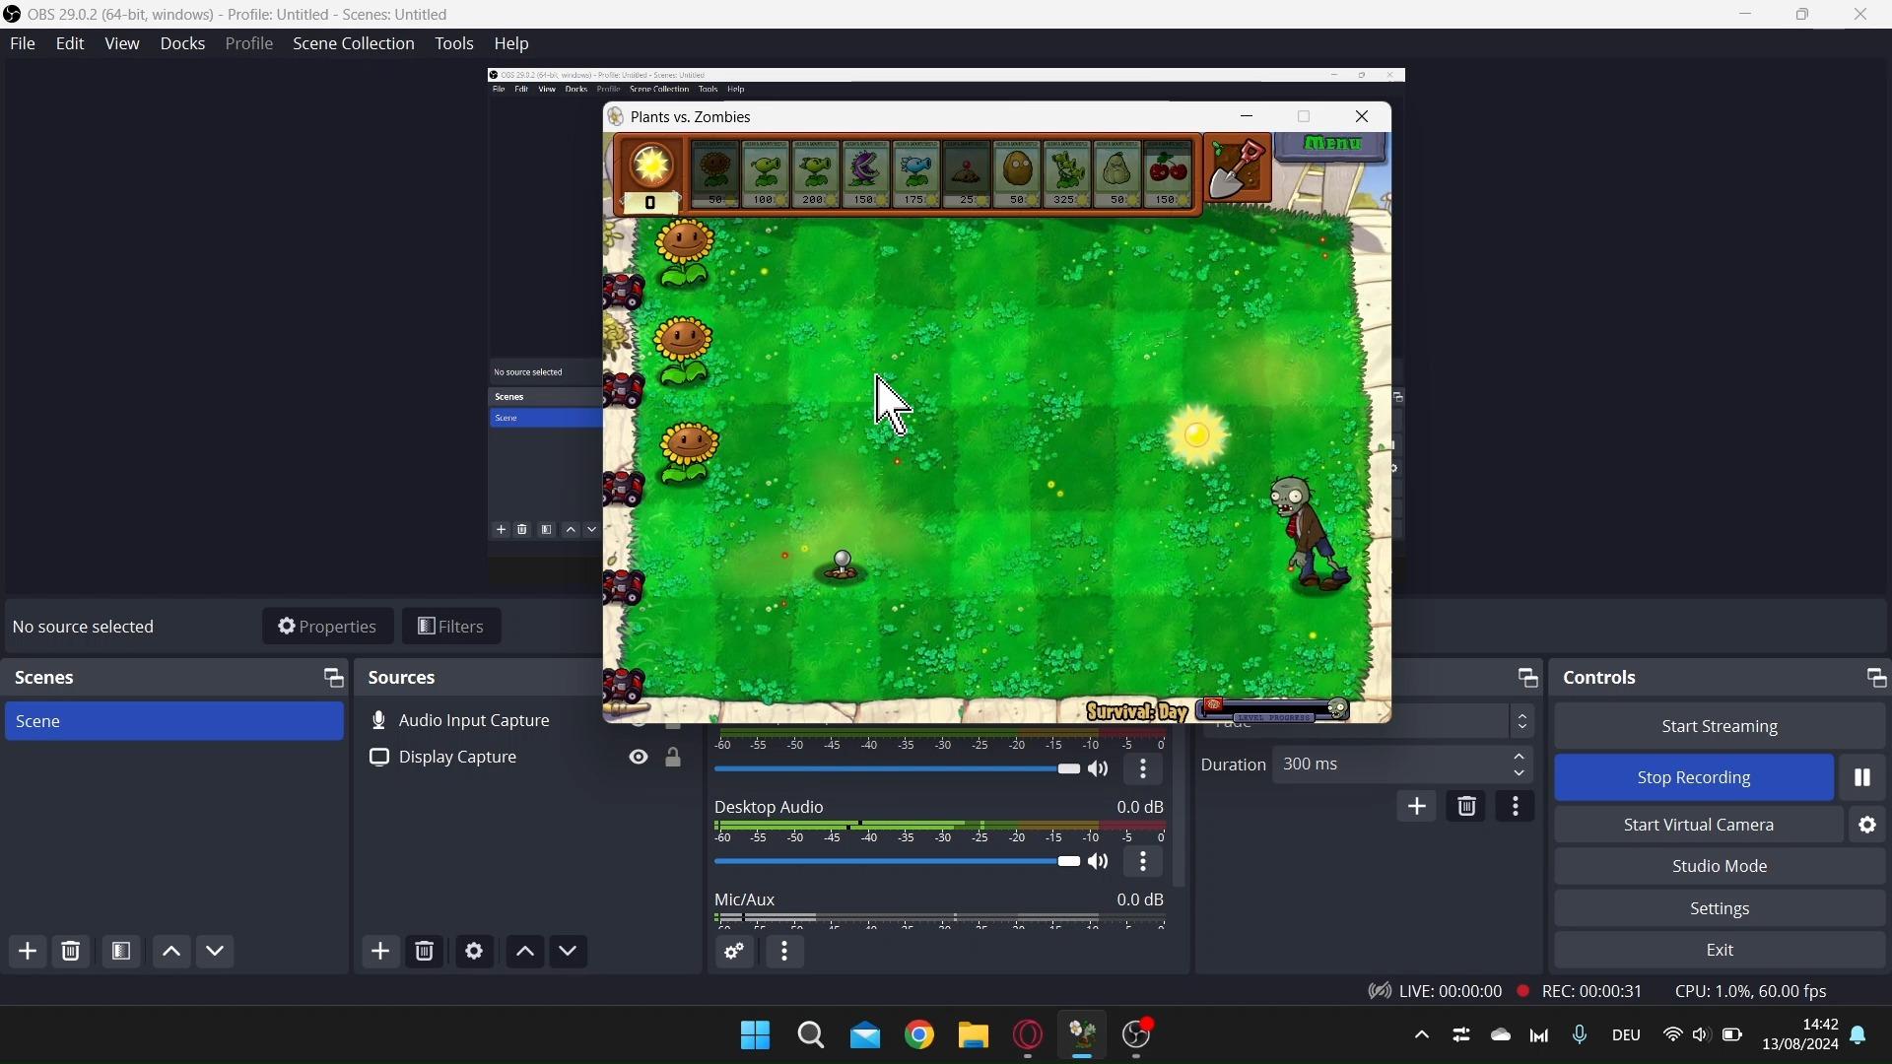The height and width of the screenshot is (1064, 1892).
Task: Open File menu
Action: click(x=23, y=43)
